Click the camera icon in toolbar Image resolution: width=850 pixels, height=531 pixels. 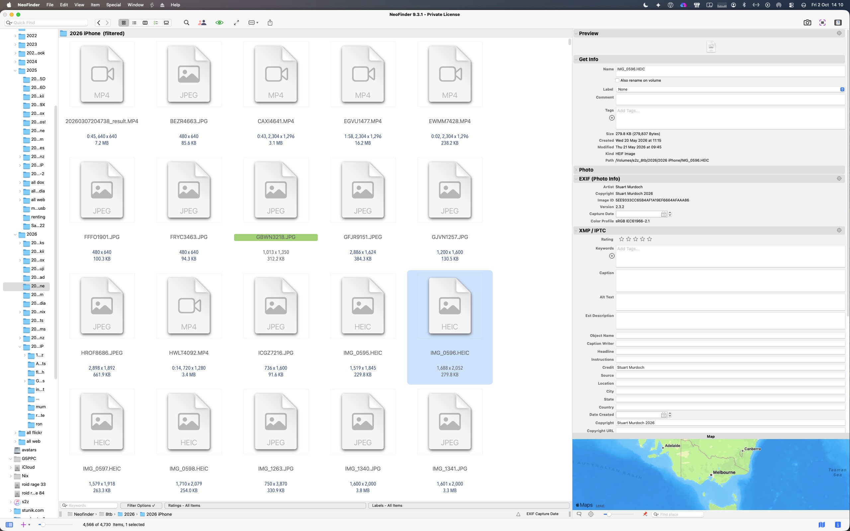[807, 23]
